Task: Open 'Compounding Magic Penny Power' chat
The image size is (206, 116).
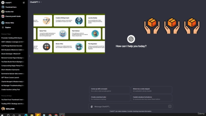Action: (13, 66)
